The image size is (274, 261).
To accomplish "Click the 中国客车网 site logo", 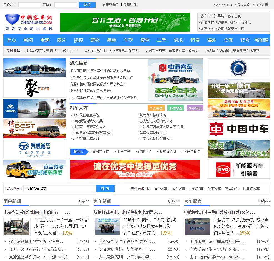I will (x=28, y=22).
